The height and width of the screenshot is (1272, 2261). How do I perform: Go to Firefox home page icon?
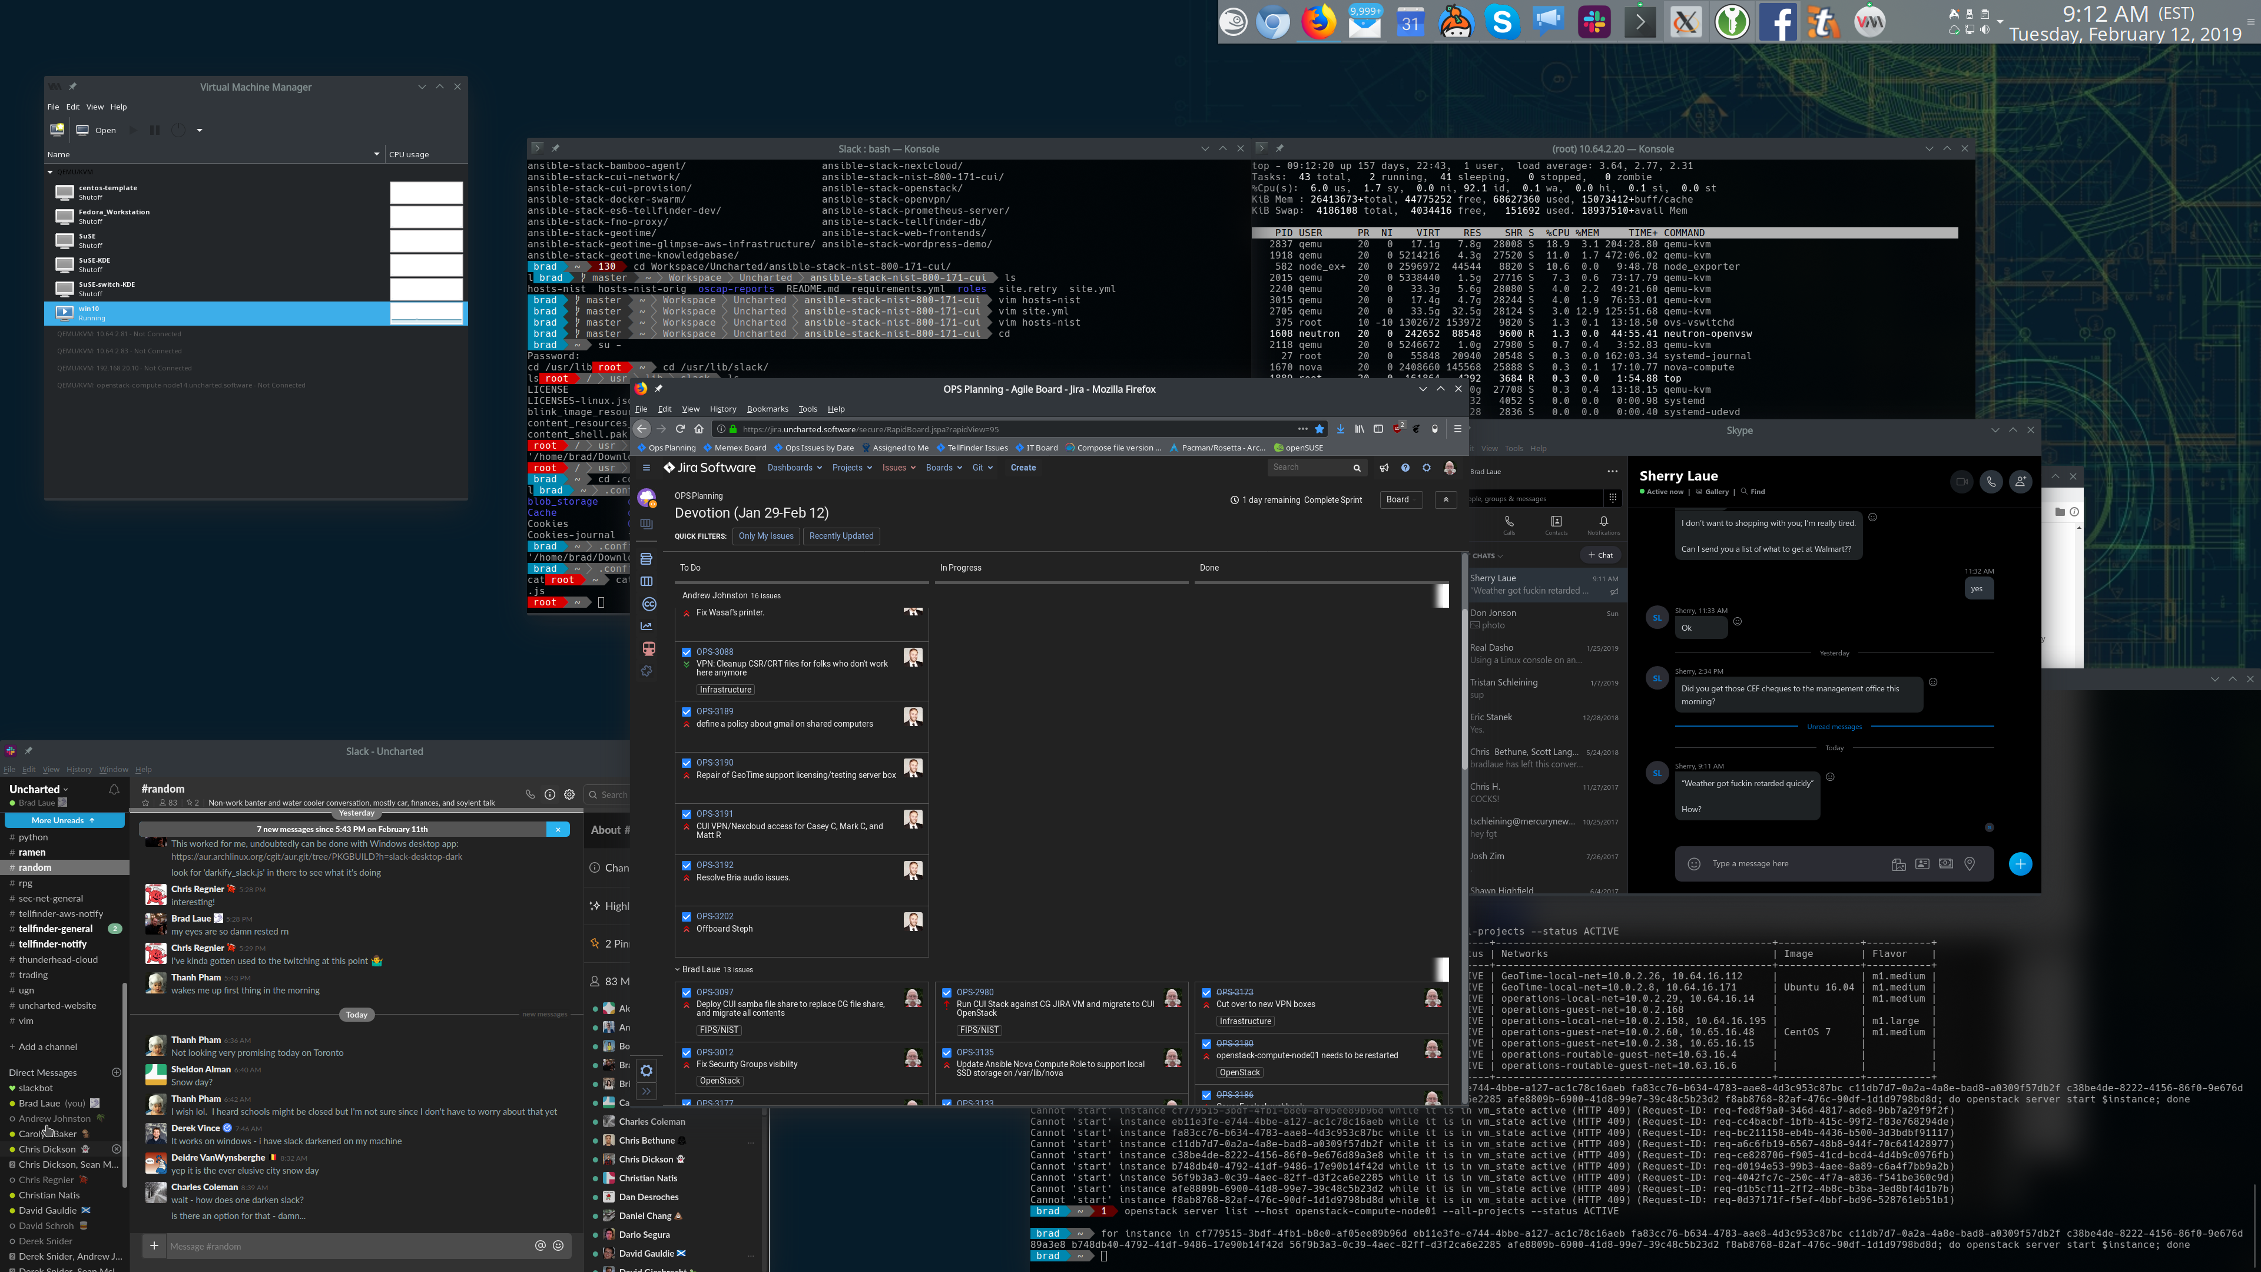699,429
